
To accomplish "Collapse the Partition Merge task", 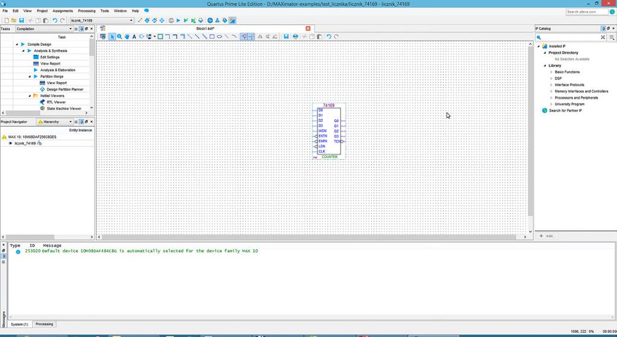I will (30, 77).
